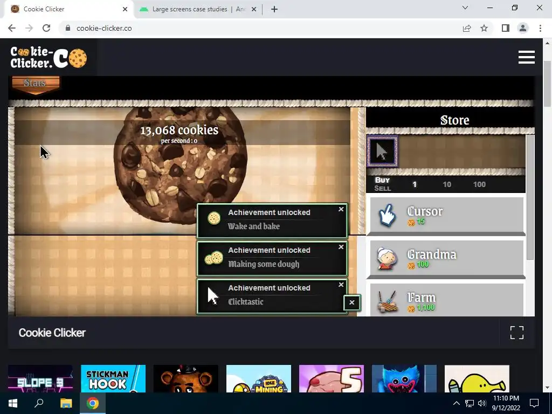Reload the cookie-clicker.co page
552x414 pixels.
pos(46,28)
